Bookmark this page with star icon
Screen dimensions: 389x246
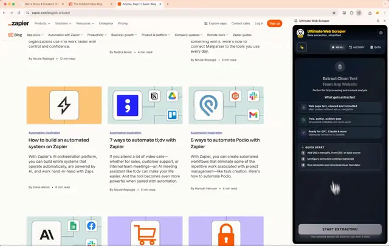334,13
